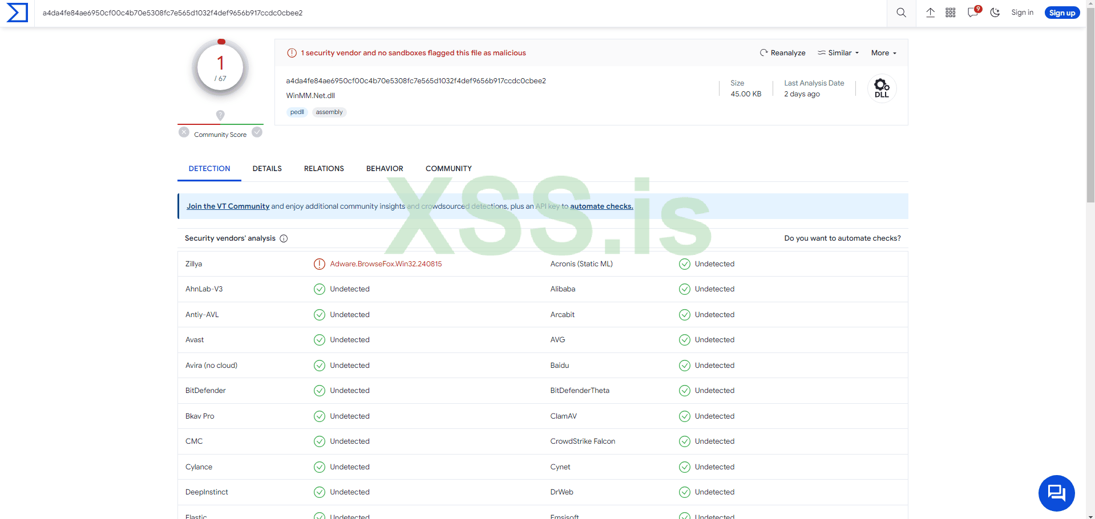Click the WinMM.Net.dll file name
1095x519 pixels.
pyautogui.click(x=310, y=96)
